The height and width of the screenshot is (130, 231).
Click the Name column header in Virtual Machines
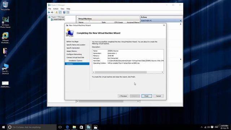(81, 22)
